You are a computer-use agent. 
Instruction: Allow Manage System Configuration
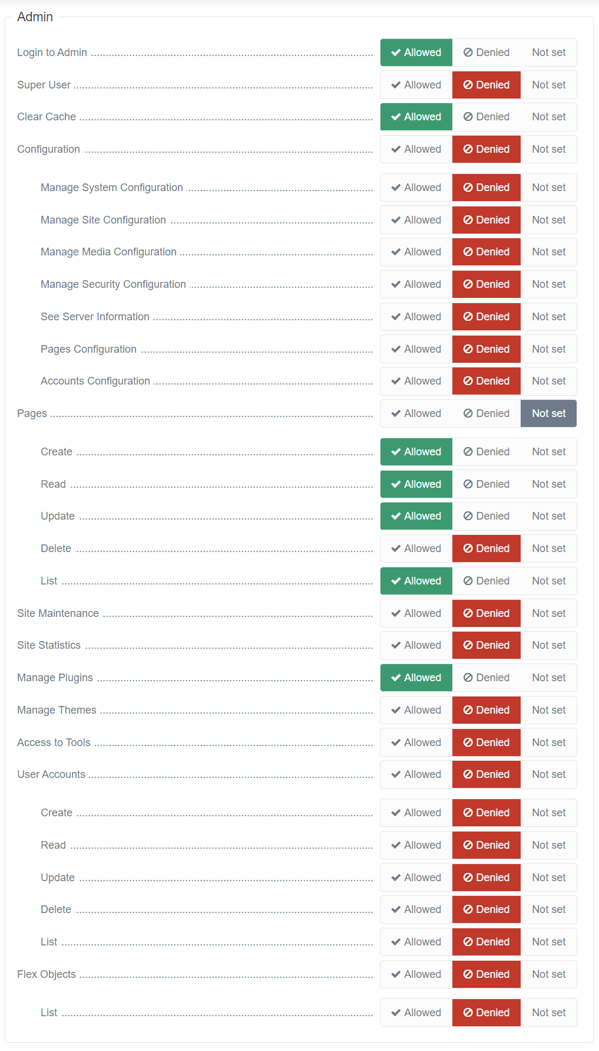coord(416,188)
